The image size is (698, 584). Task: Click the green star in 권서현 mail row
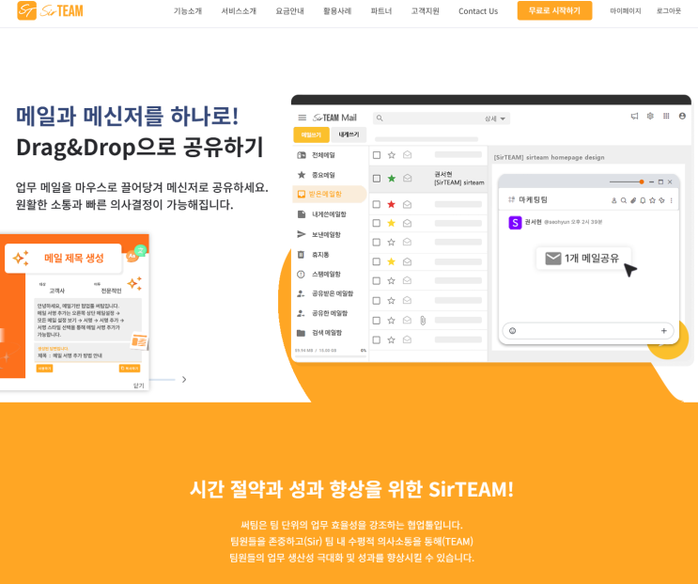click(x=392, y=178)
